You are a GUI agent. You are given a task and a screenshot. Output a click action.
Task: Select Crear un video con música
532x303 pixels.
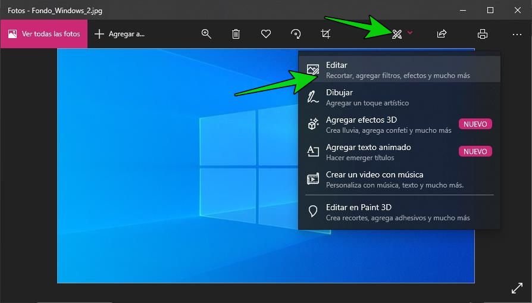point(399,179)
